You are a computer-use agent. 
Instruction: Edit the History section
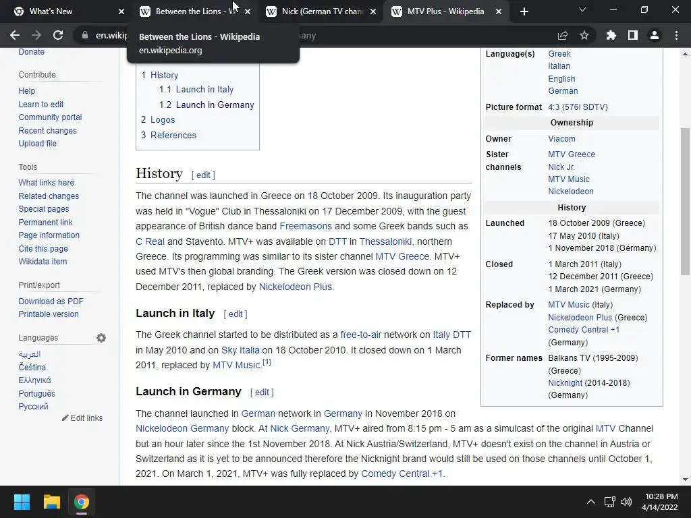click(x=203, y=175)
